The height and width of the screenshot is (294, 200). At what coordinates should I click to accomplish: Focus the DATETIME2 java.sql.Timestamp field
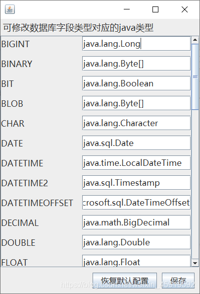[136, 183]
